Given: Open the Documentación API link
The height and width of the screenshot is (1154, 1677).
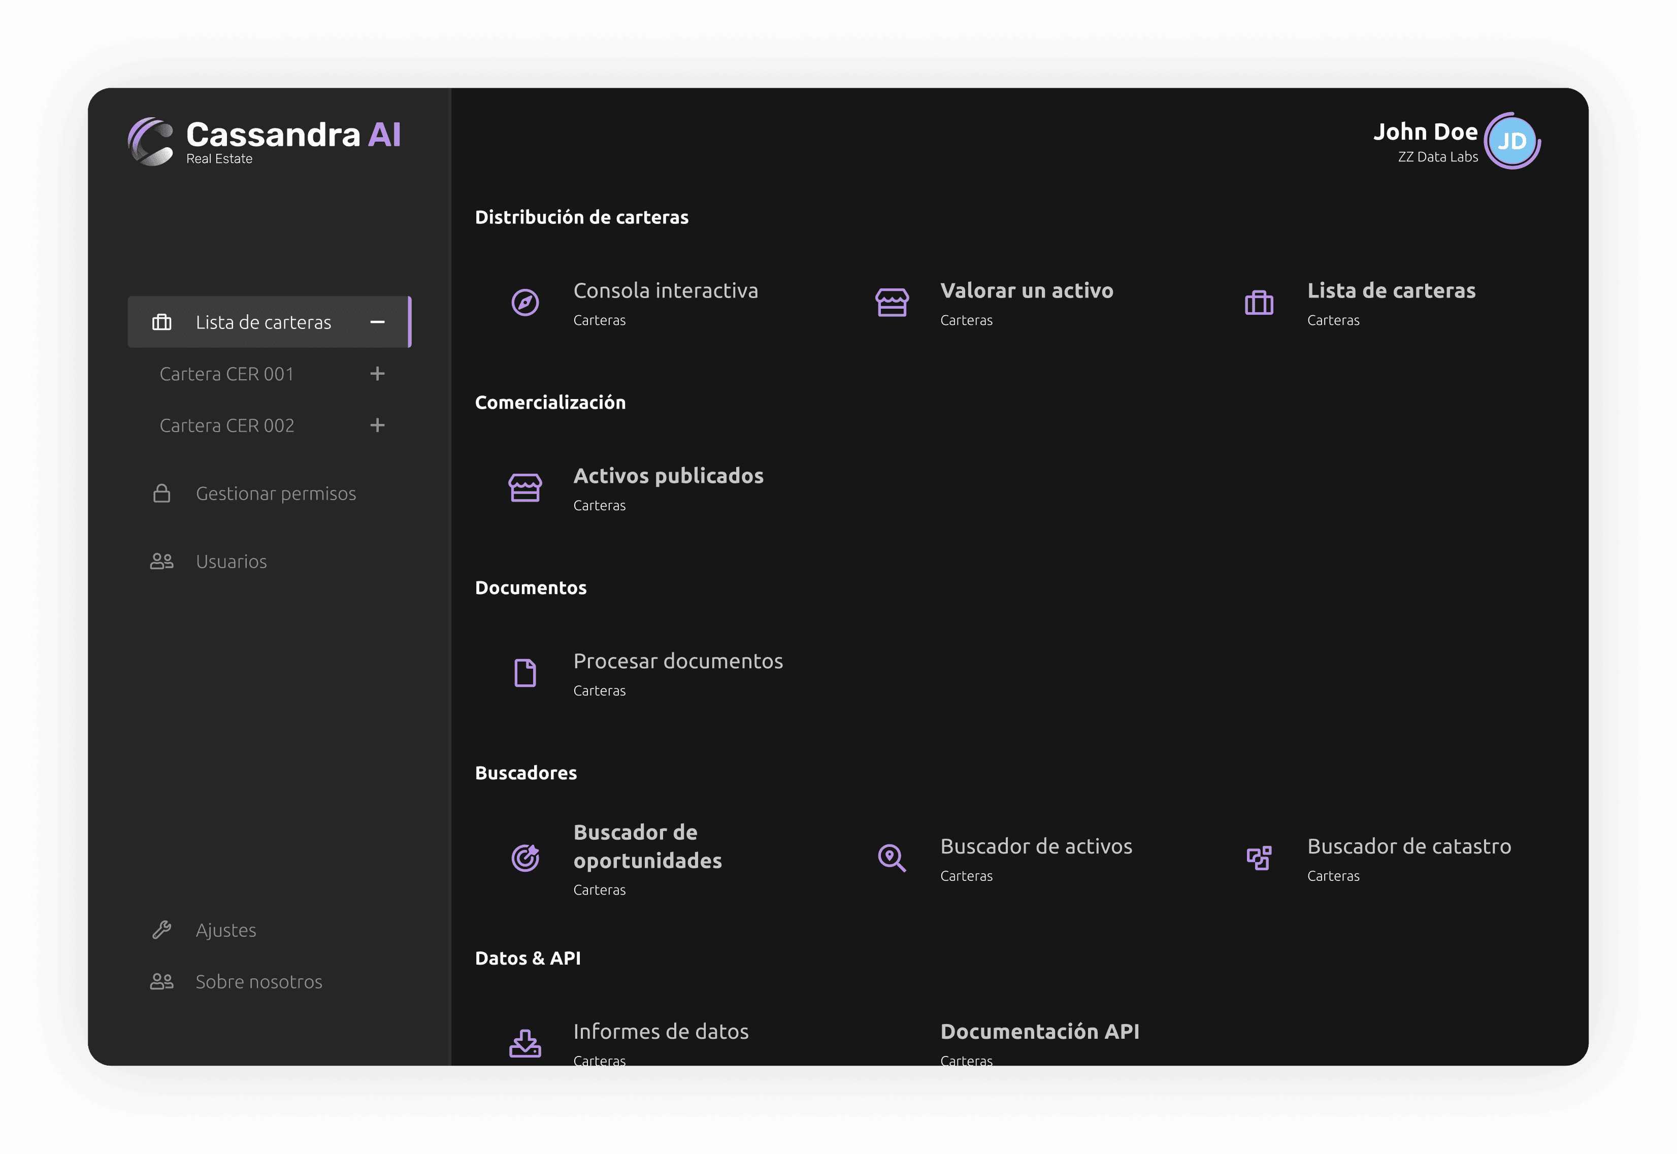Looking at the screenshot, I should pyautogui.click(x=1039, y=1031).
